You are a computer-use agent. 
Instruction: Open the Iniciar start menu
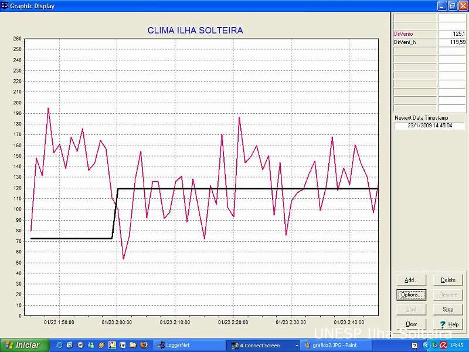(x=22, y=345)
